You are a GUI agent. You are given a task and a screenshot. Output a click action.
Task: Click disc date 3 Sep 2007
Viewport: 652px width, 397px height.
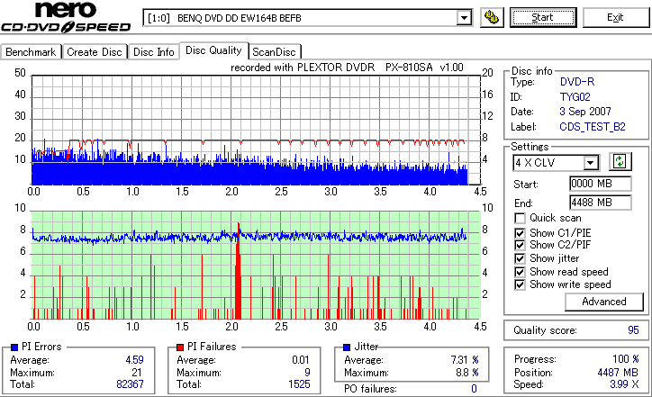(x=585, y=112)
